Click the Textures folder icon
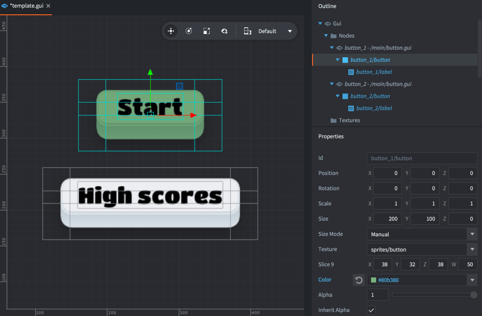482x316 pixels. [333, 120]
